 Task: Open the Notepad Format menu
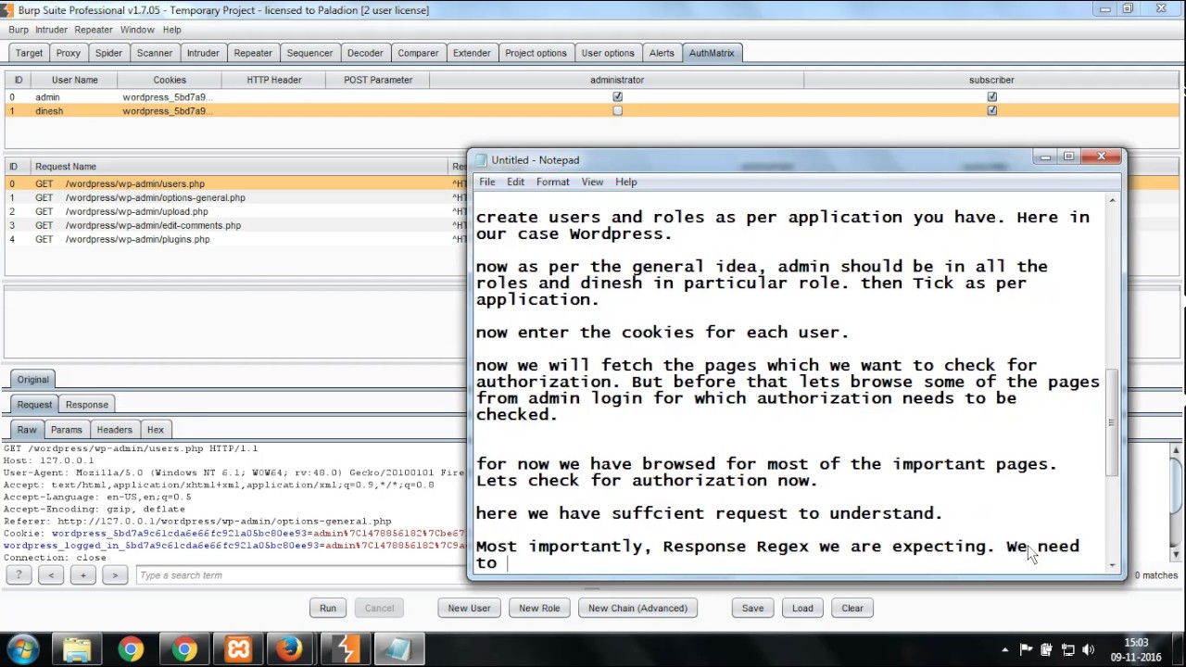pyautogui.click(x=552, y=182)
